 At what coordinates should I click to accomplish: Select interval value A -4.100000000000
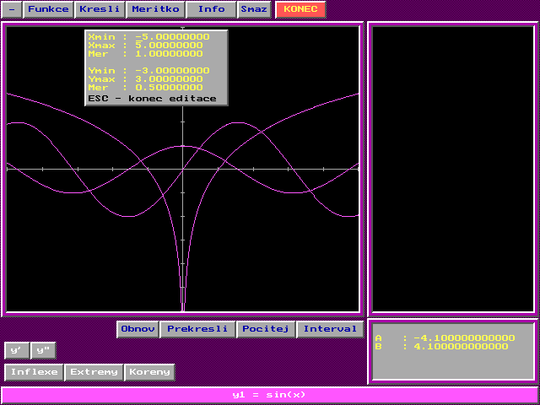tap(464, 338)
